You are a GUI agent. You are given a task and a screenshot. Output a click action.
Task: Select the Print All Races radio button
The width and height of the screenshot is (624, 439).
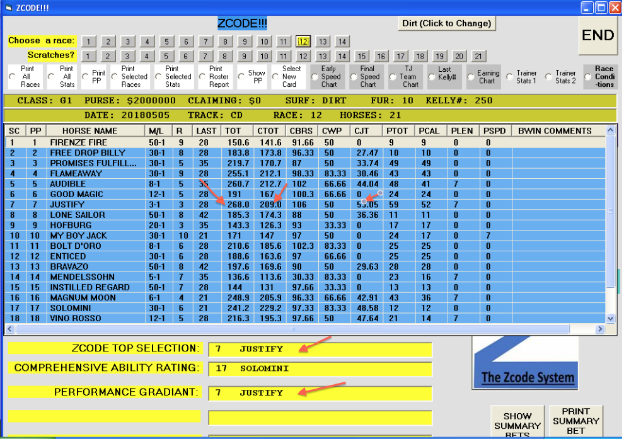13,77
